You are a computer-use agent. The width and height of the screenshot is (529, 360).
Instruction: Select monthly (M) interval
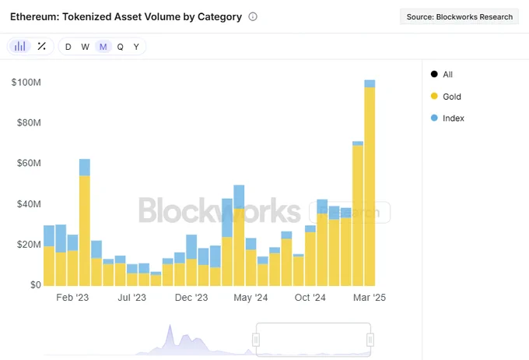[x=103, y=47]
